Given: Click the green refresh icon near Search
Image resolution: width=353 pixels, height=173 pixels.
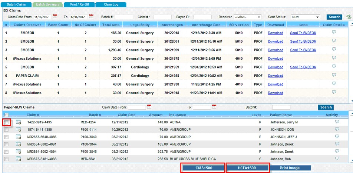Looking at the screenshot, I should (x=348, y=17).
